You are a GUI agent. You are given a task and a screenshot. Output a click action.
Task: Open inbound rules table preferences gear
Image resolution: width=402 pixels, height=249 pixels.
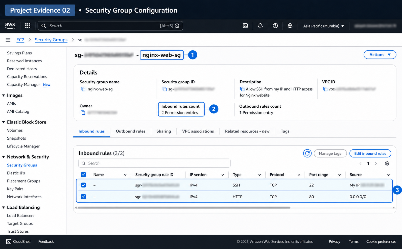[x=387, y=163]
